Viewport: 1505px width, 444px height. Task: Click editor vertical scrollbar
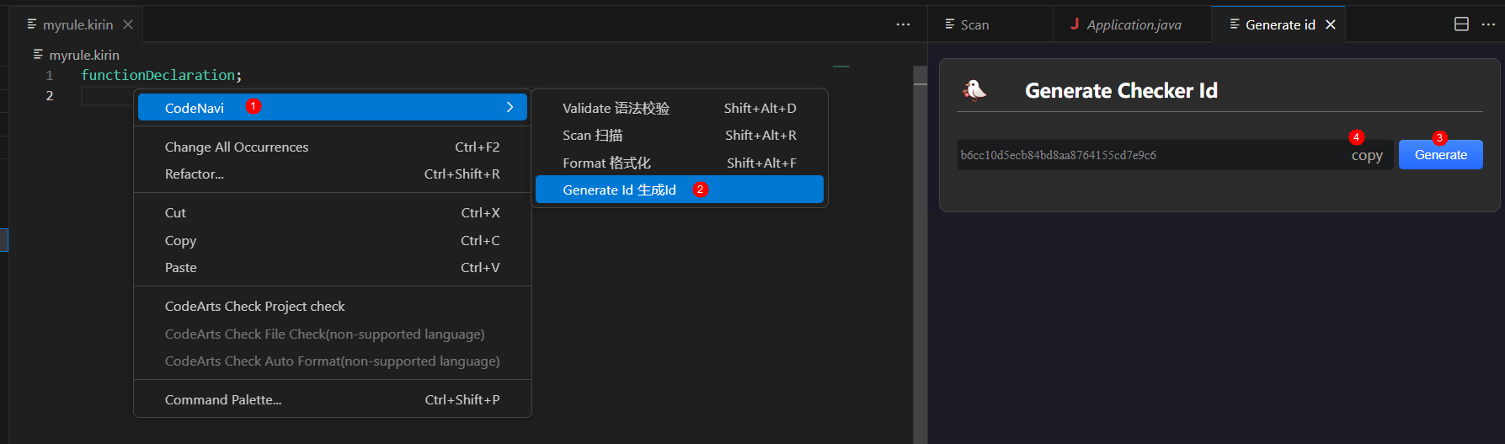click(920, 253)
